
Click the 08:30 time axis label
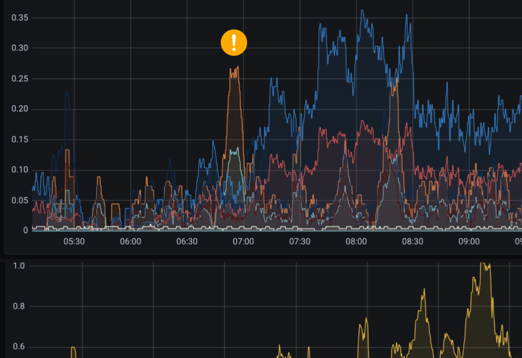pyautogui.click(x=413, y=241)
